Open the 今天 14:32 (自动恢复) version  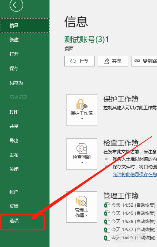click(133, 230)
